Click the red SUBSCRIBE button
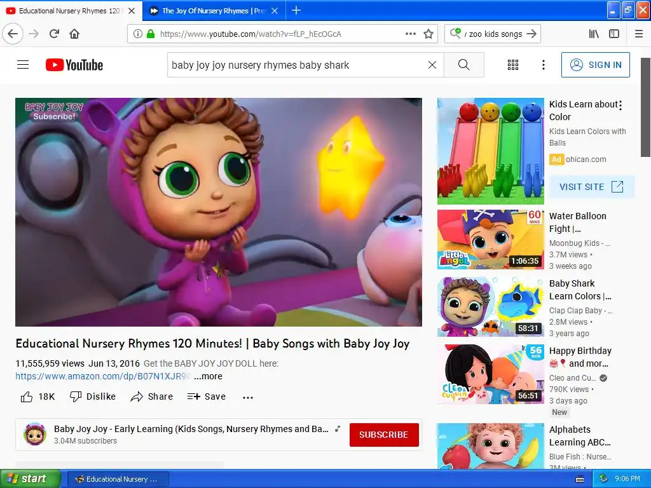Screen dimensions: 651x488 click(383, 435)
